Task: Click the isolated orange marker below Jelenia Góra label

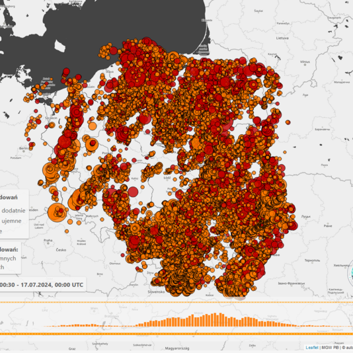Action: coord(79,222)
